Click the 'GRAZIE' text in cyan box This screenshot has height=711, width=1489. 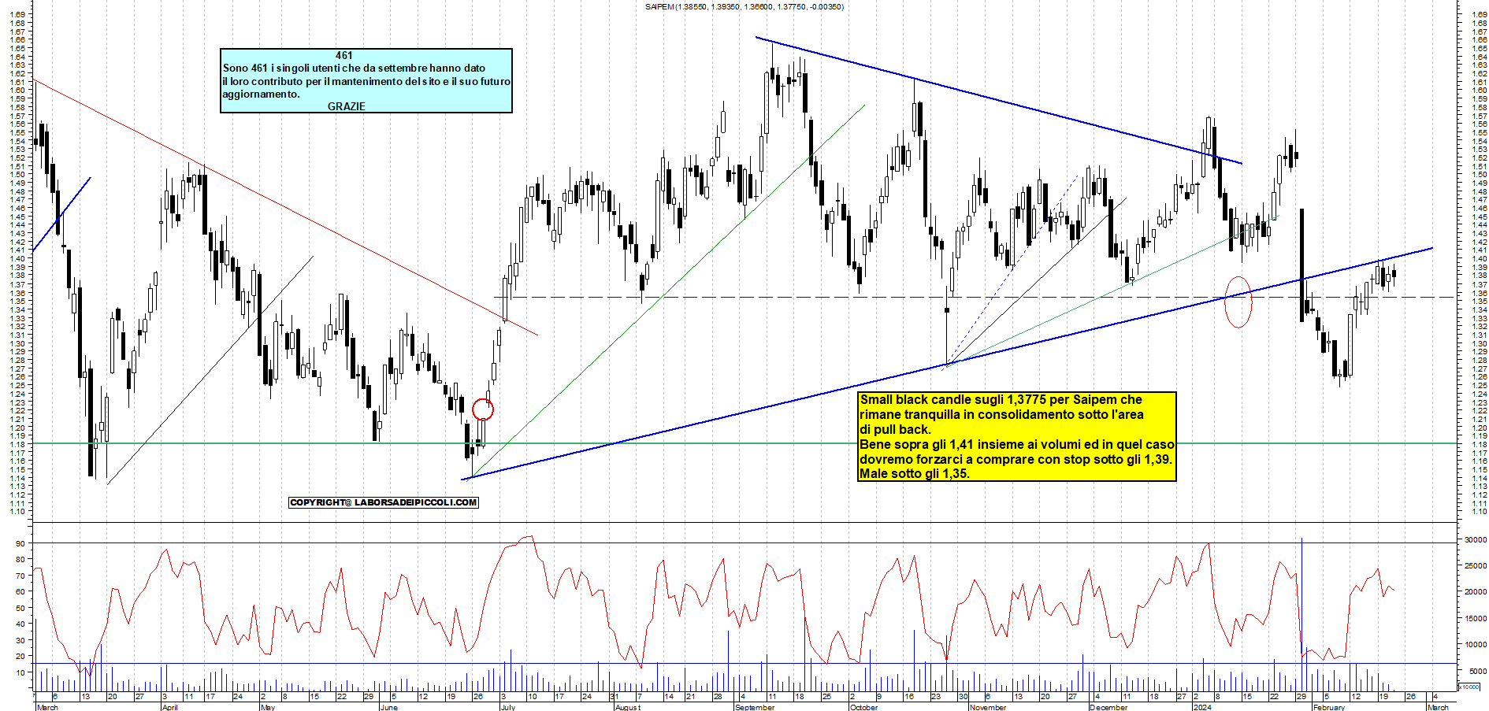pyautogui.click(x=346, y=106)
